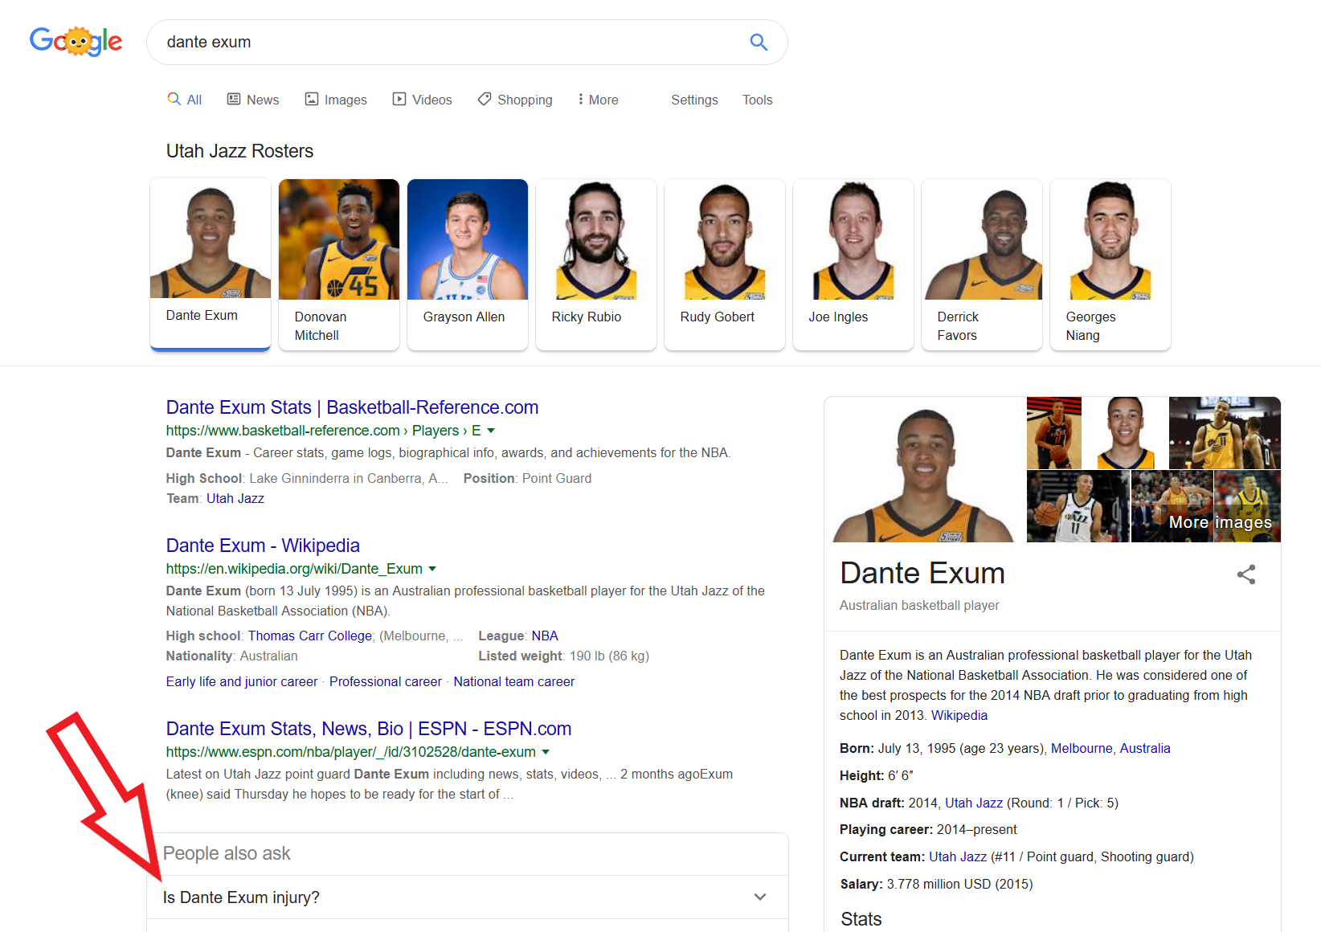This screenshot has width=1321, height=932.
Task: Expand ESPN result URL dropdown arrow
Action: (x=546, y=752)
